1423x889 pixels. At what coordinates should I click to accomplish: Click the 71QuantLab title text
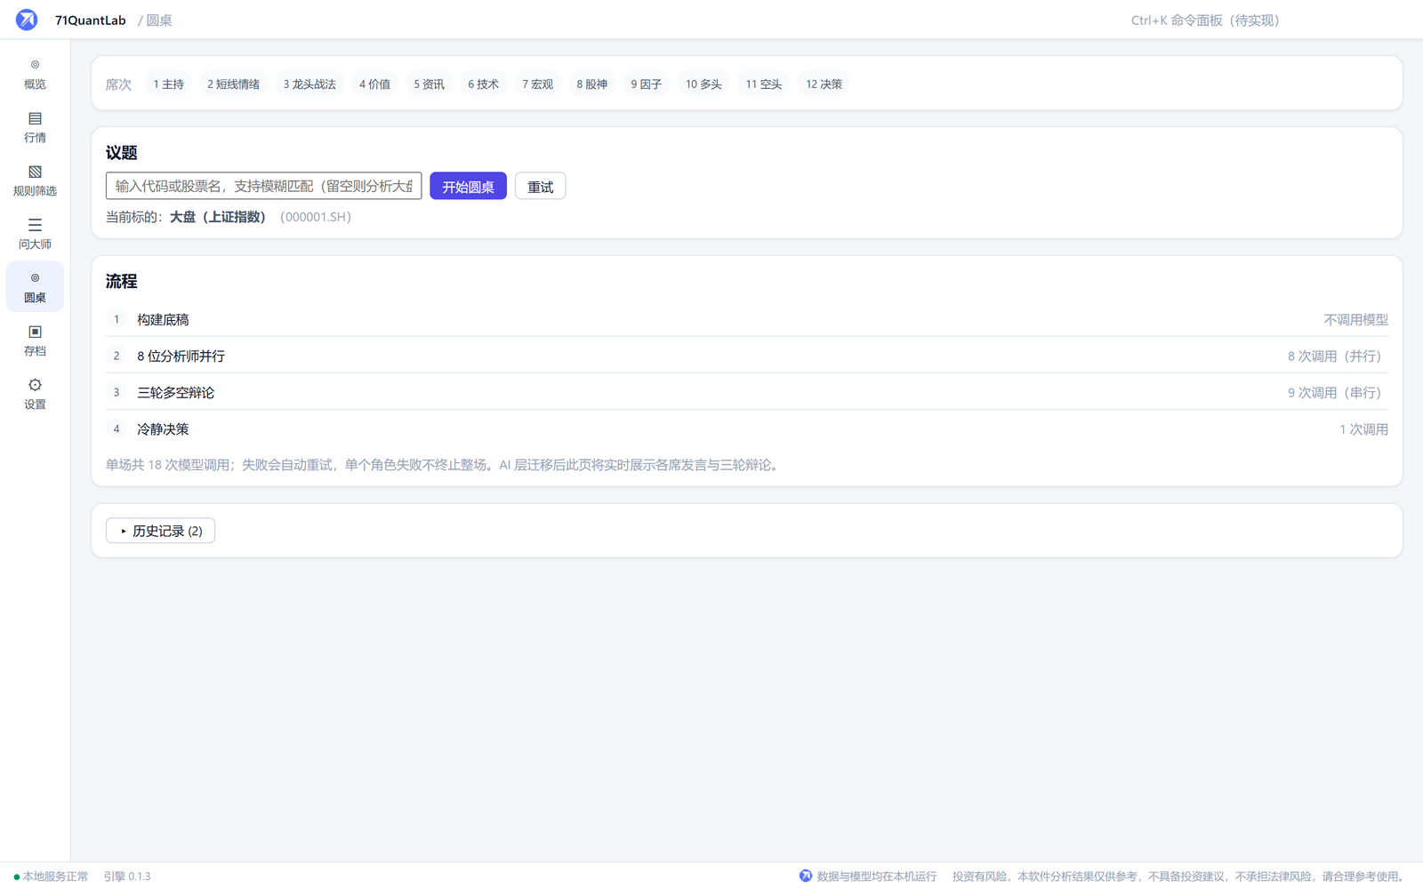pyautogui.click(x=91, y=20)
